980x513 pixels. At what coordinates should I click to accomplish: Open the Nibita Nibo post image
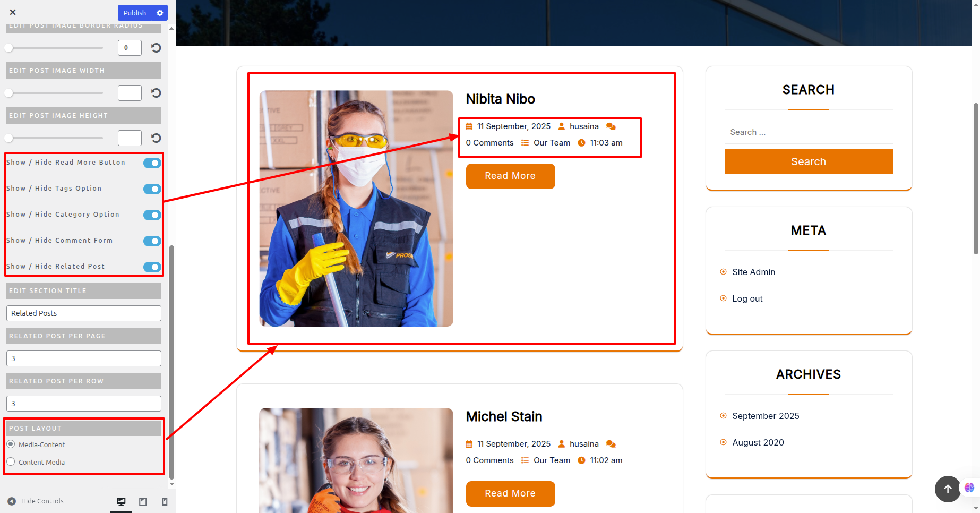[x=356, y=208]
